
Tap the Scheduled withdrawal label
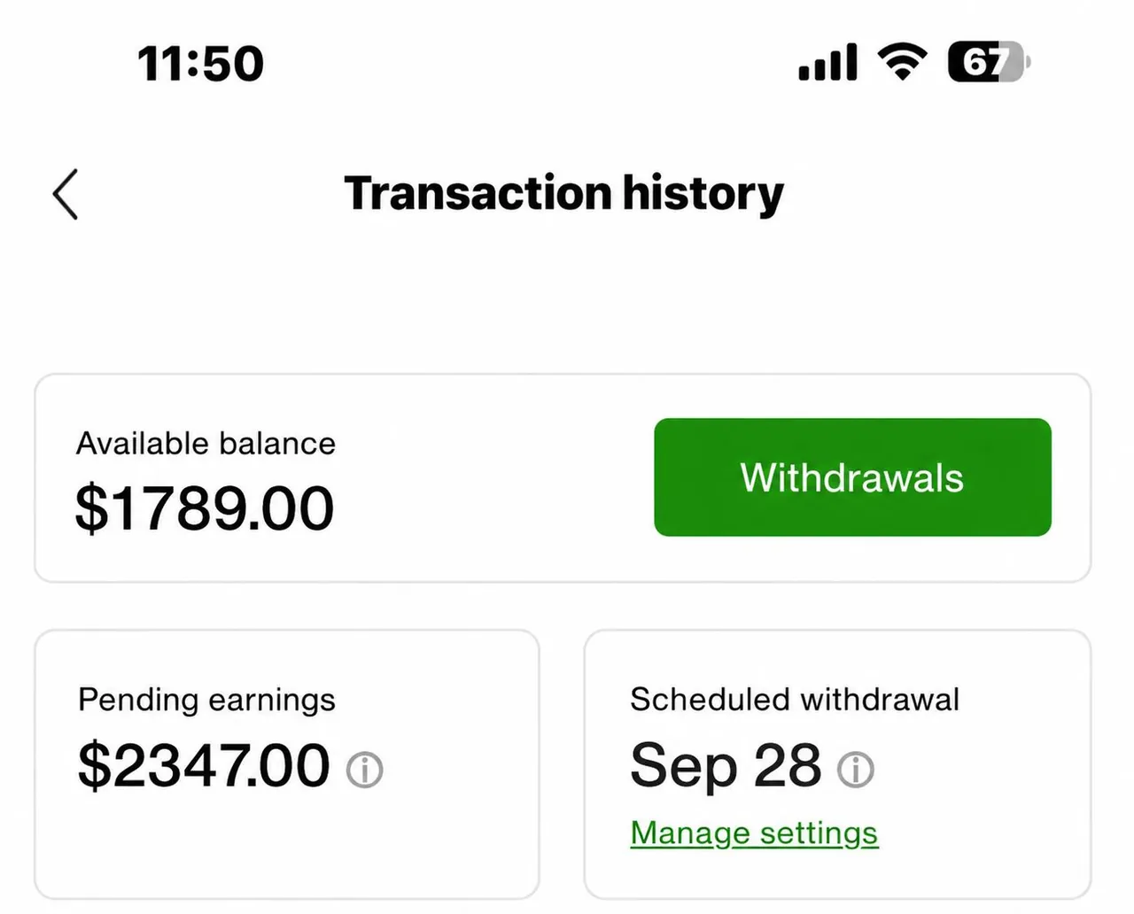click(x=795, y=700)
